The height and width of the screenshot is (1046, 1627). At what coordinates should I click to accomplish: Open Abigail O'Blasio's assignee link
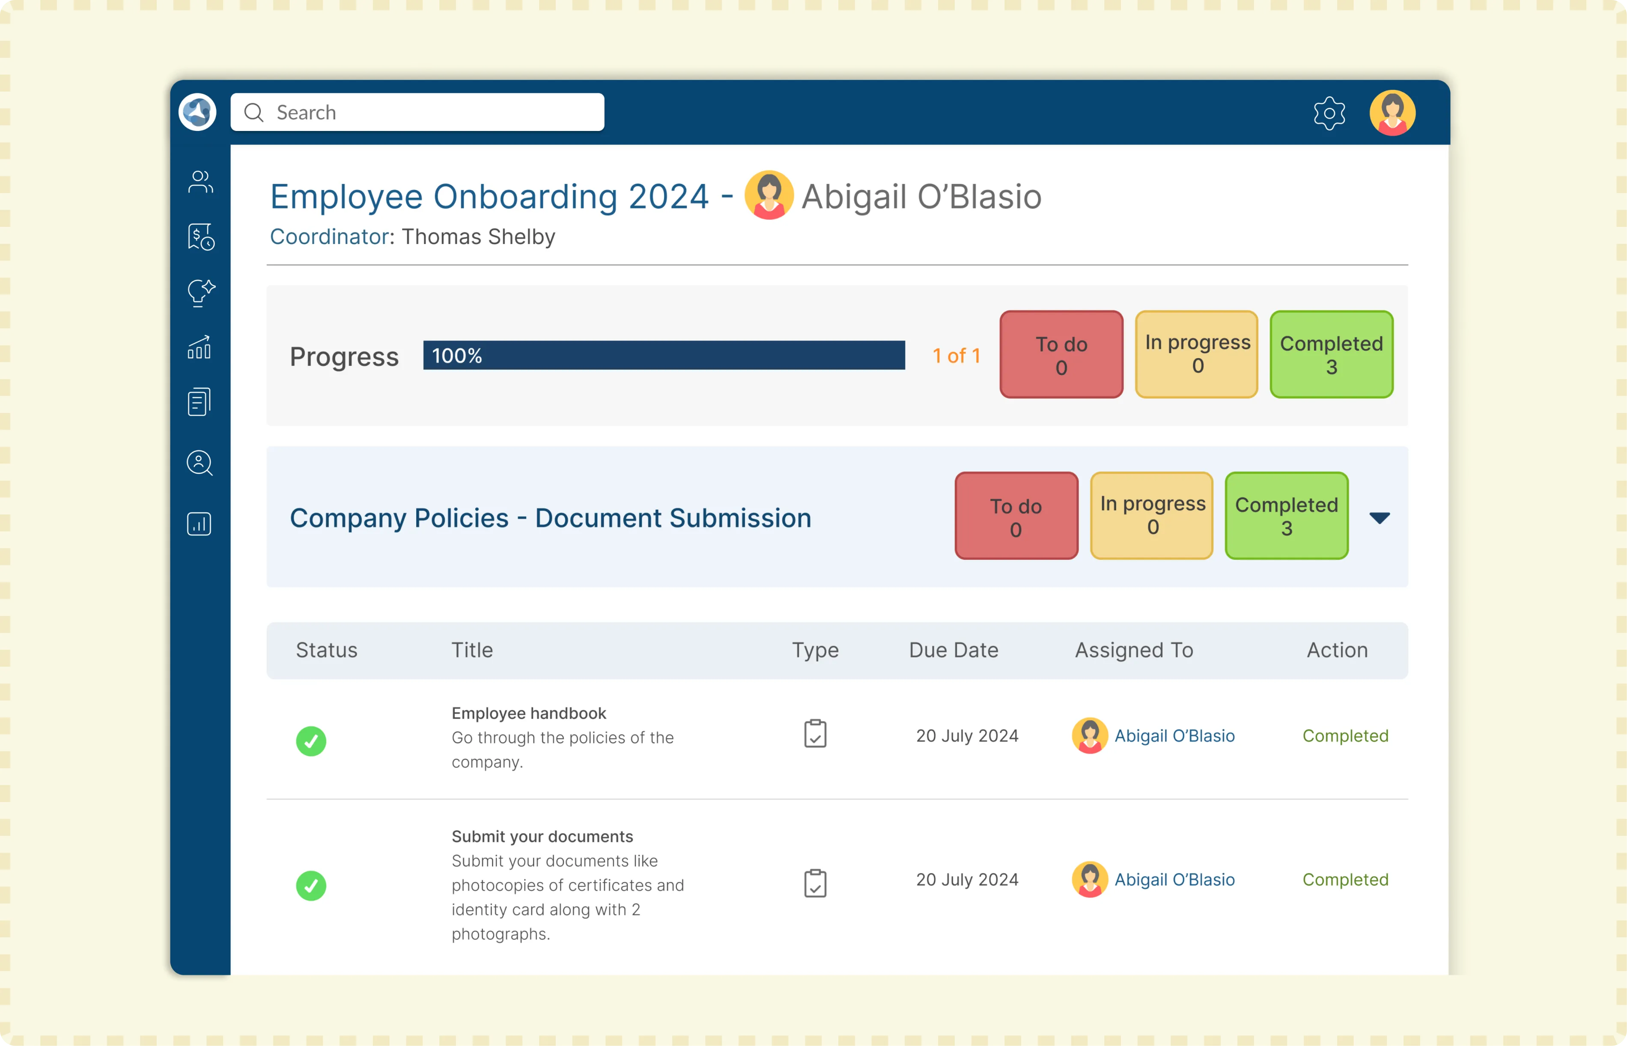(1176, 736)
